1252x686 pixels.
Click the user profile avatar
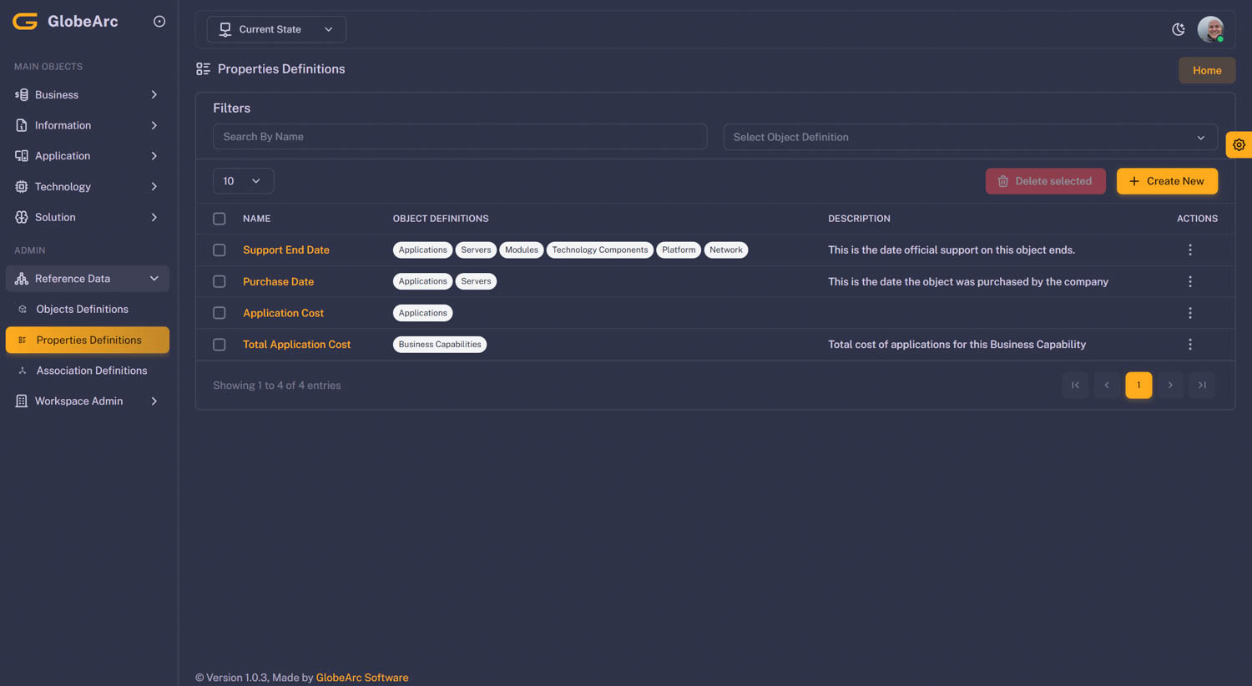pyautogui.click(x=1209, y=29)
